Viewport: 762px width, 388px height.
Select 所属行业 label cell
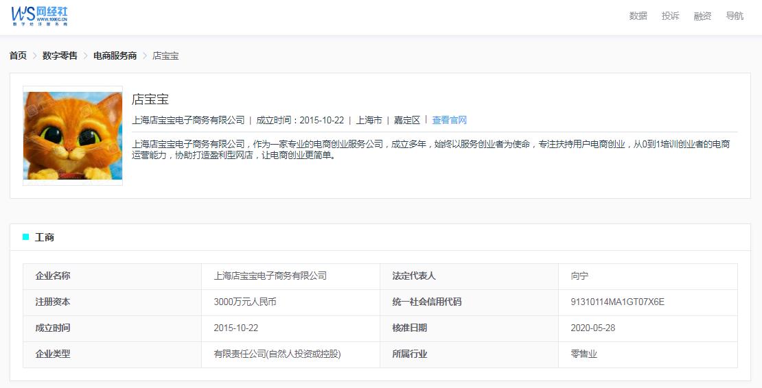tap(469, 354)
